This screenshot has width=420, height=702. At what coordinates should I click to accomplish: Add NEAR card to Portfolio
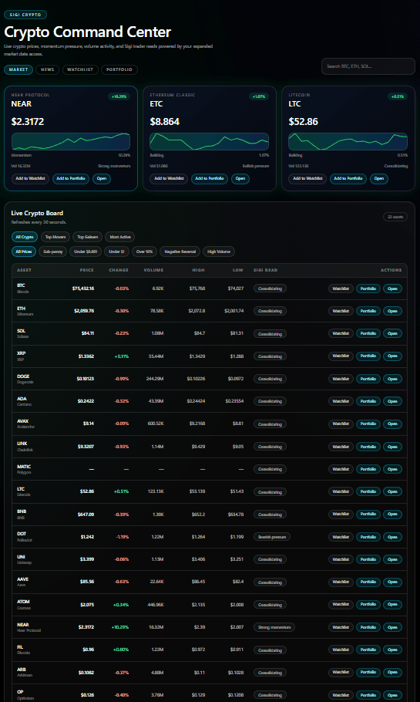71,179
